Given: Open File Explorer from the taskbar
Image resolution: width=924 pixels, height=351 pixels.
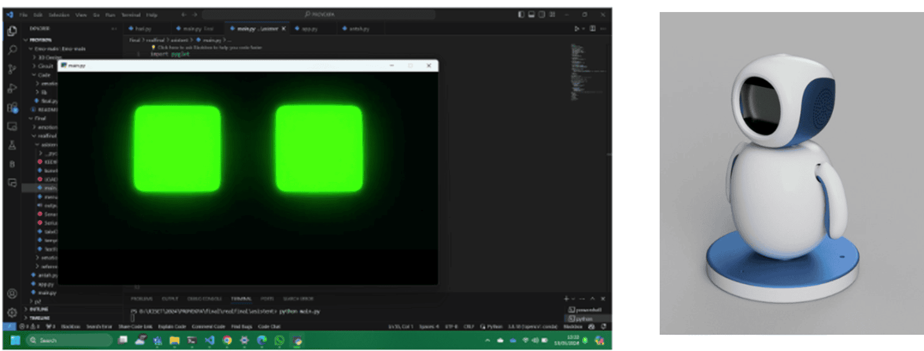Looking at the screenshot, I should click(x=175, y=340).
